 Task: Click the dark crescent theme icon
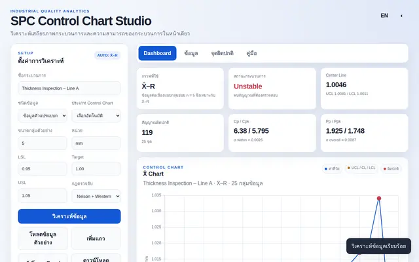(x=401, y=16)
